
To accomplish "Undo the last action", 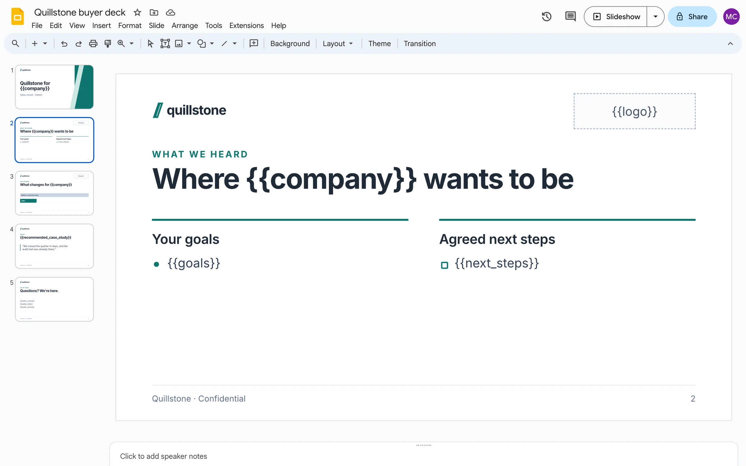I will pyautogui.click(x=64, y=43).
